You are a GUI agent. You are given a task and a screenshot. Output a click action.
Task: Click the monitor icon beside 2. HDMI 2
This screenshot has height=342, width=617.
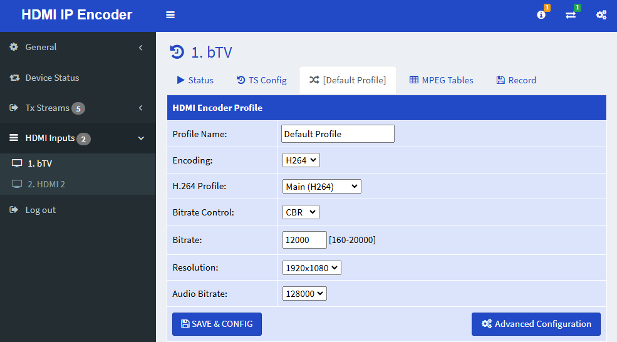(17, 184)
